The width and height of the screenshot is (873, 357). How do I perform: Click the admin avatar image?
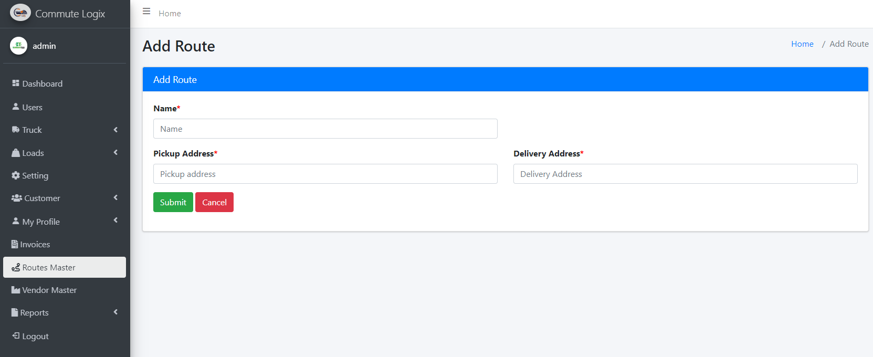point(18,46)
